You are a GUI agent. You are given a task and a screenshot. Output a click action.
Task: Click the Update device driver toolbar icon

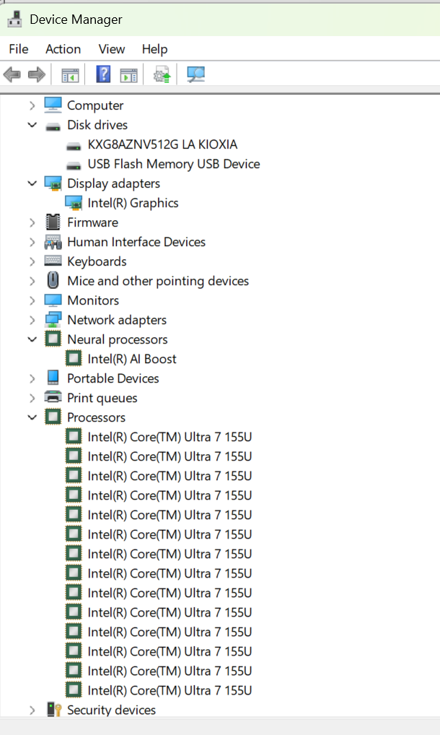(162, 74)
